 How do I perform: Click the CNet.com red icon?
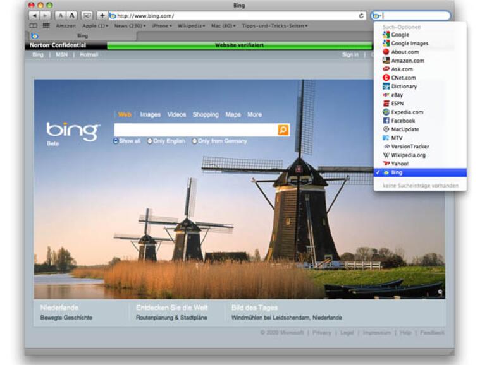(x=386, y=78)
